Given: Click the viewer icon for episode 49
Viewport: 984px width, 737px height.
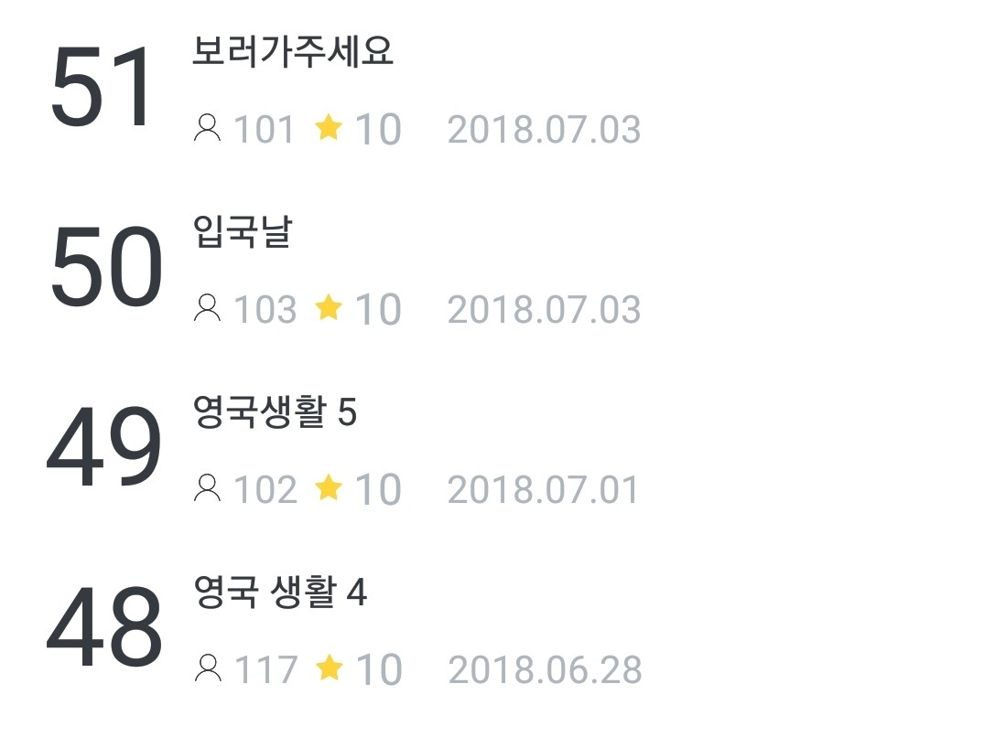Looking at the screenshot, I should pyautogui.click(x=208, y=488).
